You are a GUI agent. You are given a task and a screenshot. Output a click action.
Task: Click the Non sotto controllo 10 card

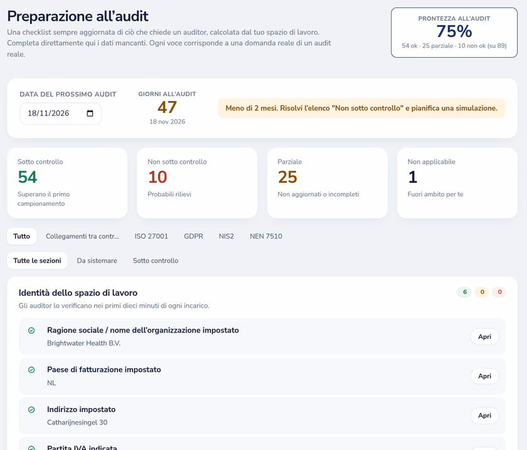[x=197, y=183]
